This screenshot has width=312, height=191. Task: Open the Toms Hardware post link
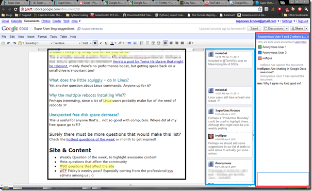[x=148, y=61]
